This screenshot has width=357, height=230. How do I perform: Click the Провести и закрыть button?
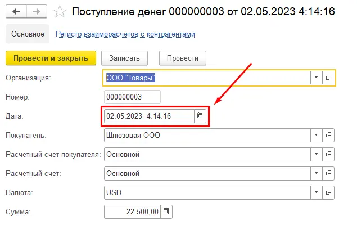(x=51, y=58)
